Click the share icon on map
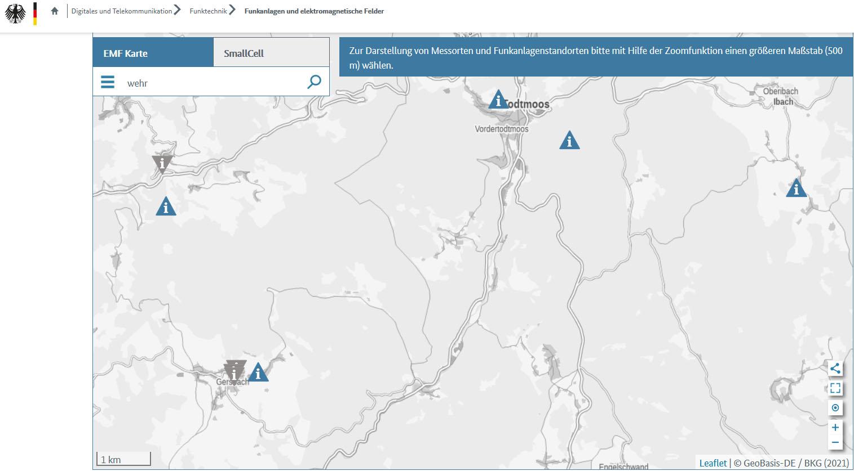Viewport: 854px width, 471px height. tap(835, 369)
